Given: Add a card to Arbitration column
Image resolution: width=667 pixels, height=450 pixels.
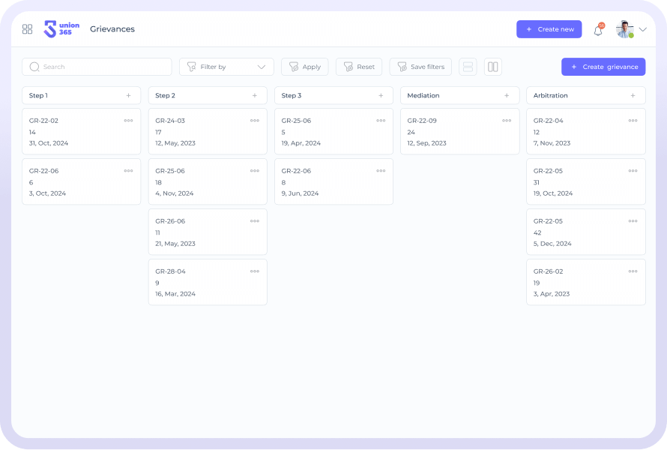Looking at the screenshot, I should point(633,96).
